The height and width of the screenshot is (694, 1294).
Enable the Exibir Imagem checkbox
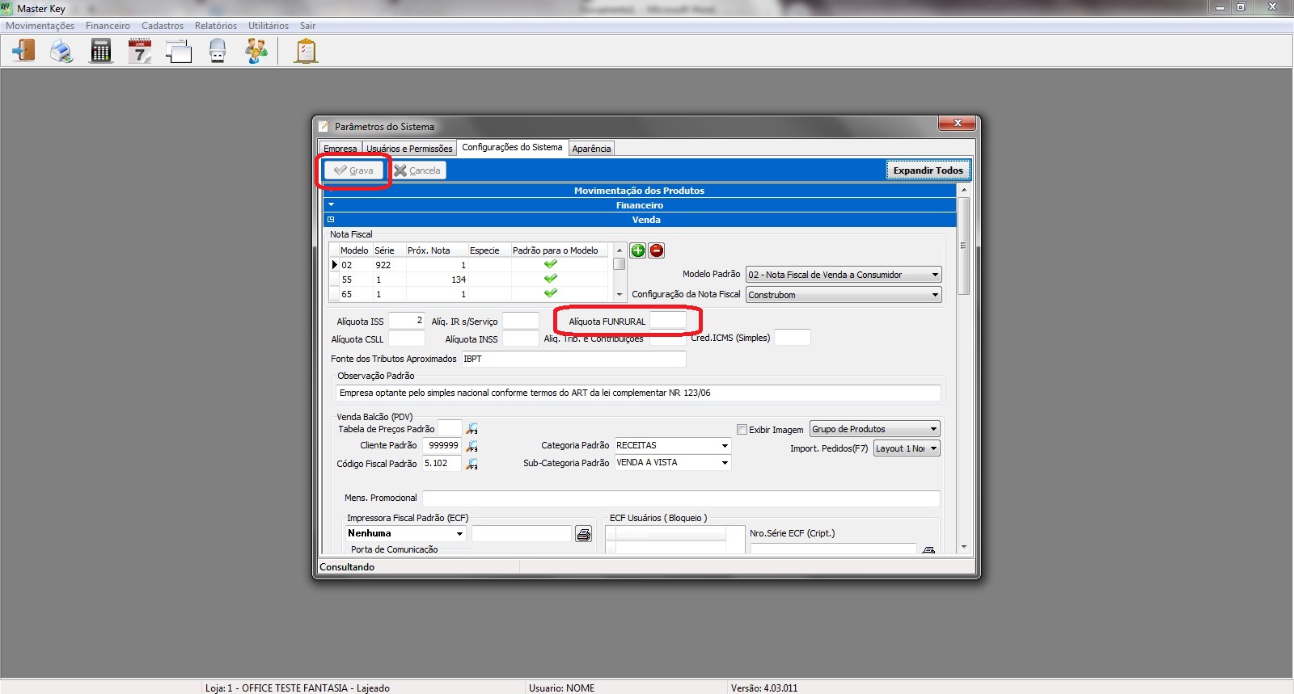point(742,430)
